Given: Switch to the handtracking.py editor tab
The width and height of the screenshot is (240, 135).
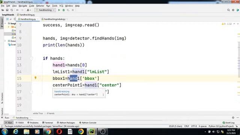Looking at the screenshot, I should coord(28,19).
